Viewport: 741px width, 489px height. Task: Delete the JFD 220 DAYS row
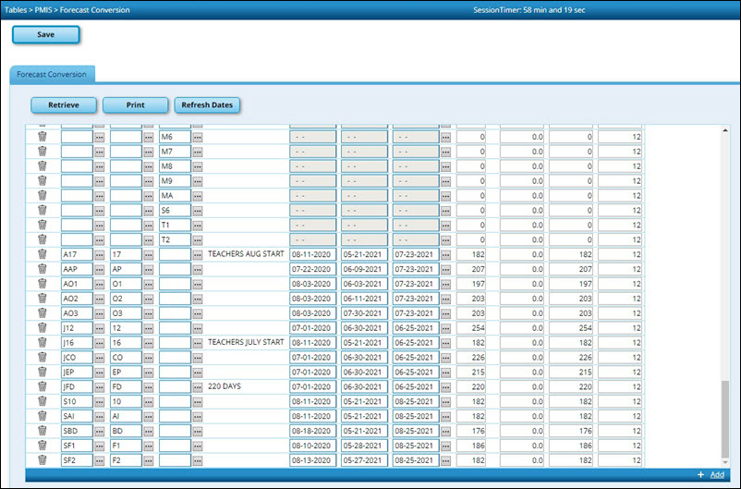pos(43,386)
